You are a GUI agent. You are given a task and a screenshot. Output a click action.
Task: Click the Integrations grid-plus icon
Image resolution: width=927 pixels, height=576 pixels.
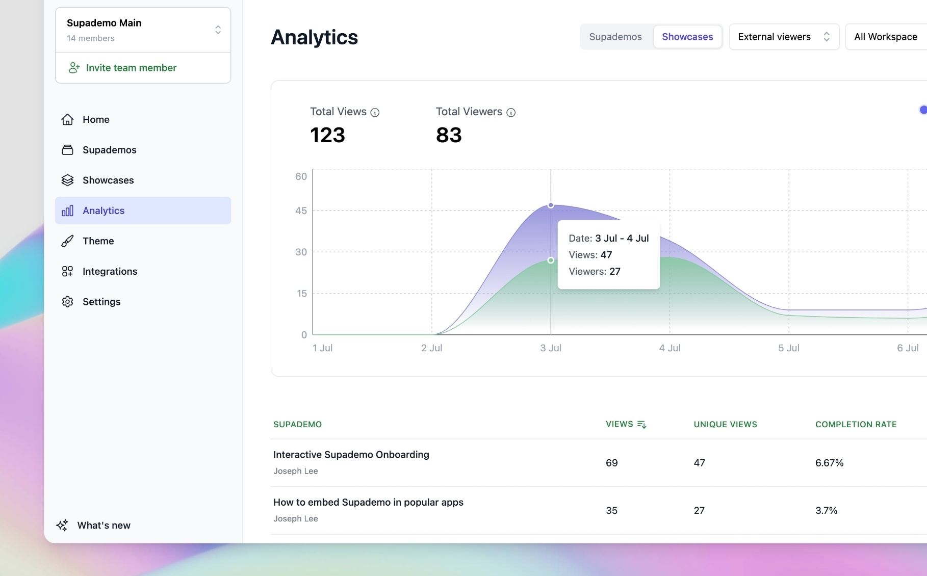coord(67,271)
